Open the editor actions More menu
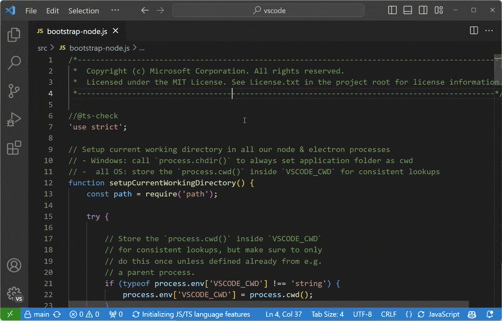Image resolution: width=502 pixels, height=321 pixels. [489, 30]
